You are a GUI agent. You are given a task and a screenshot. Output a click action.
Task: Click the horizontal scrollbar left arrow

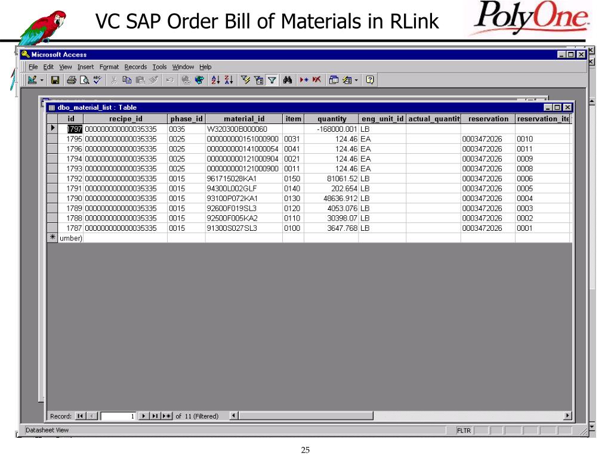click(234, 416)
